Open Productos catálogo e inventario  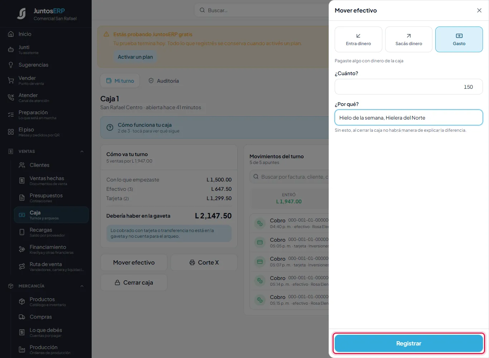tap(51, 302)
